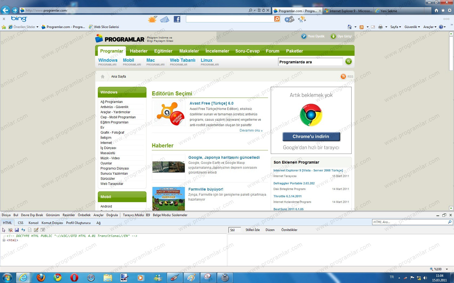Click Üye Girişi link
This screenshot has width=454, height=283.
point(341,36)
